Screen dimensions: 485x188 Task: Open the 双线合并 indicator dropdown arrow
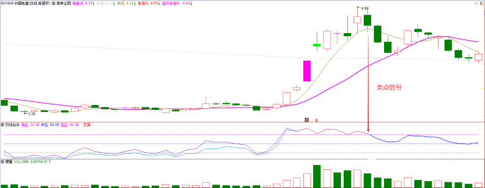(3, 125)
